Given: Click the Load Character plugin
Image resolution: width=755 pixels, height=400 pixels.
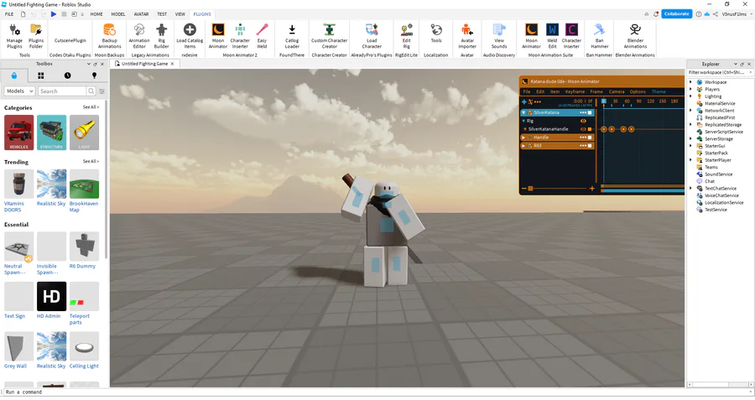Looking at the screenshot, I should 372,35.
